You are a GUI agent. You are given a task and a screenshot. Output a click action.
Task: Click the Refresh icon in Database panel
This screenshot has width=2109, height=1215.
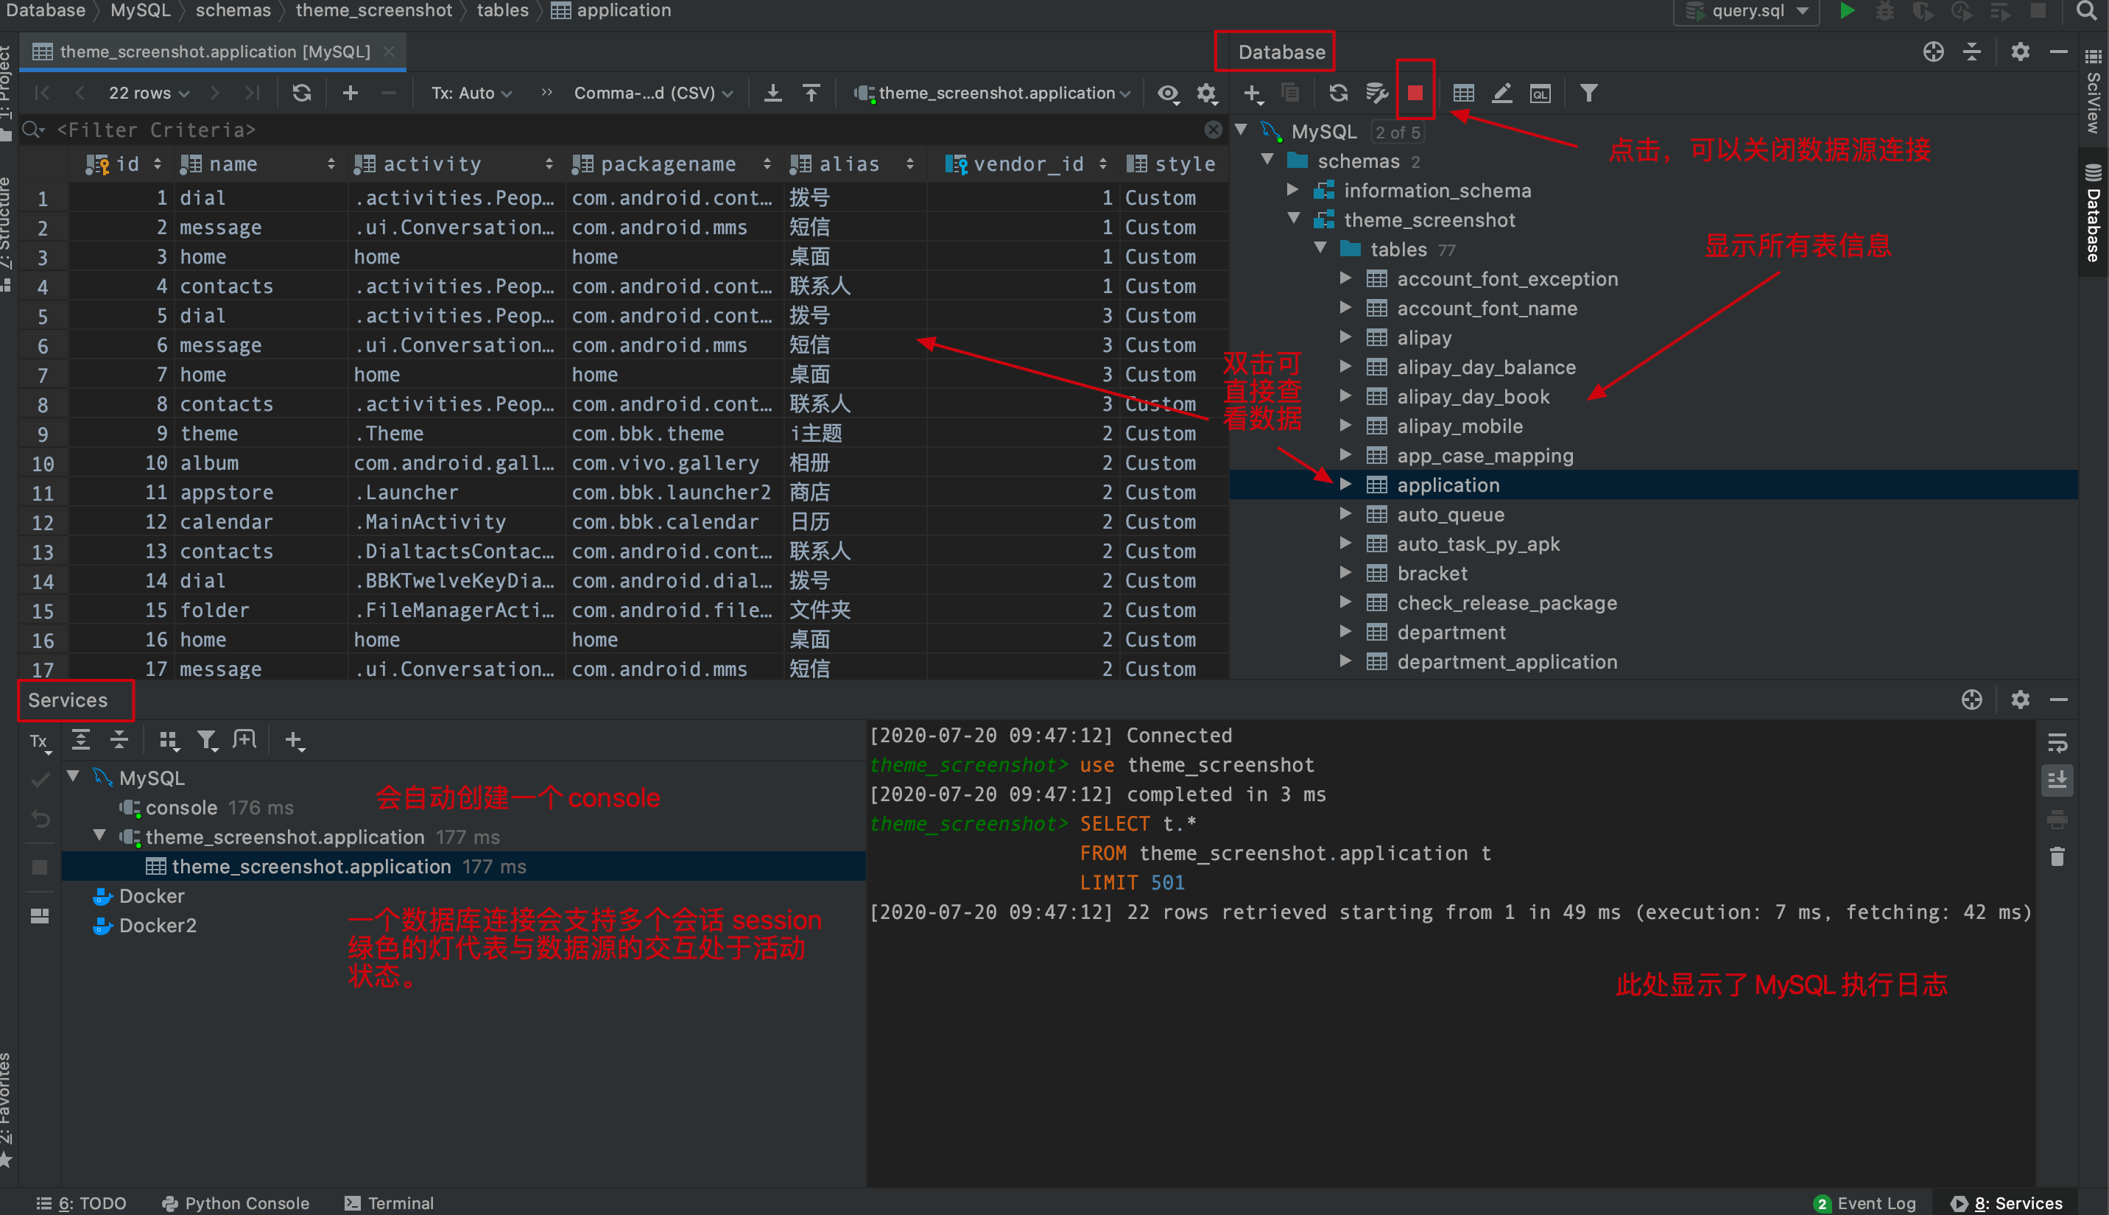click(x=1338, y=93)
